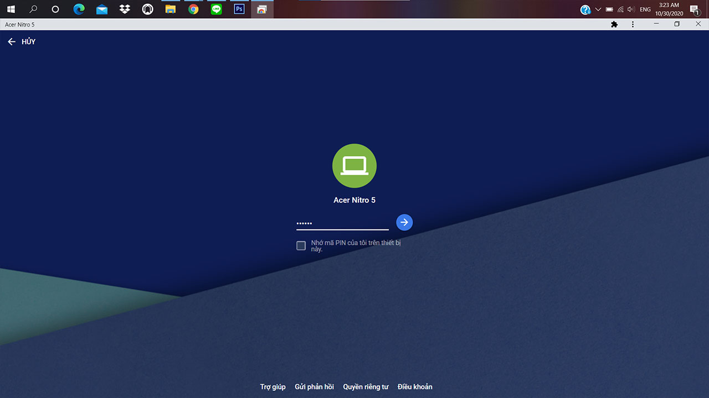The width and height of the screenshot is (709, 398).
Task: Open Dropbox from taskbar
Action: pyautogui.click(x=125, y=9)
